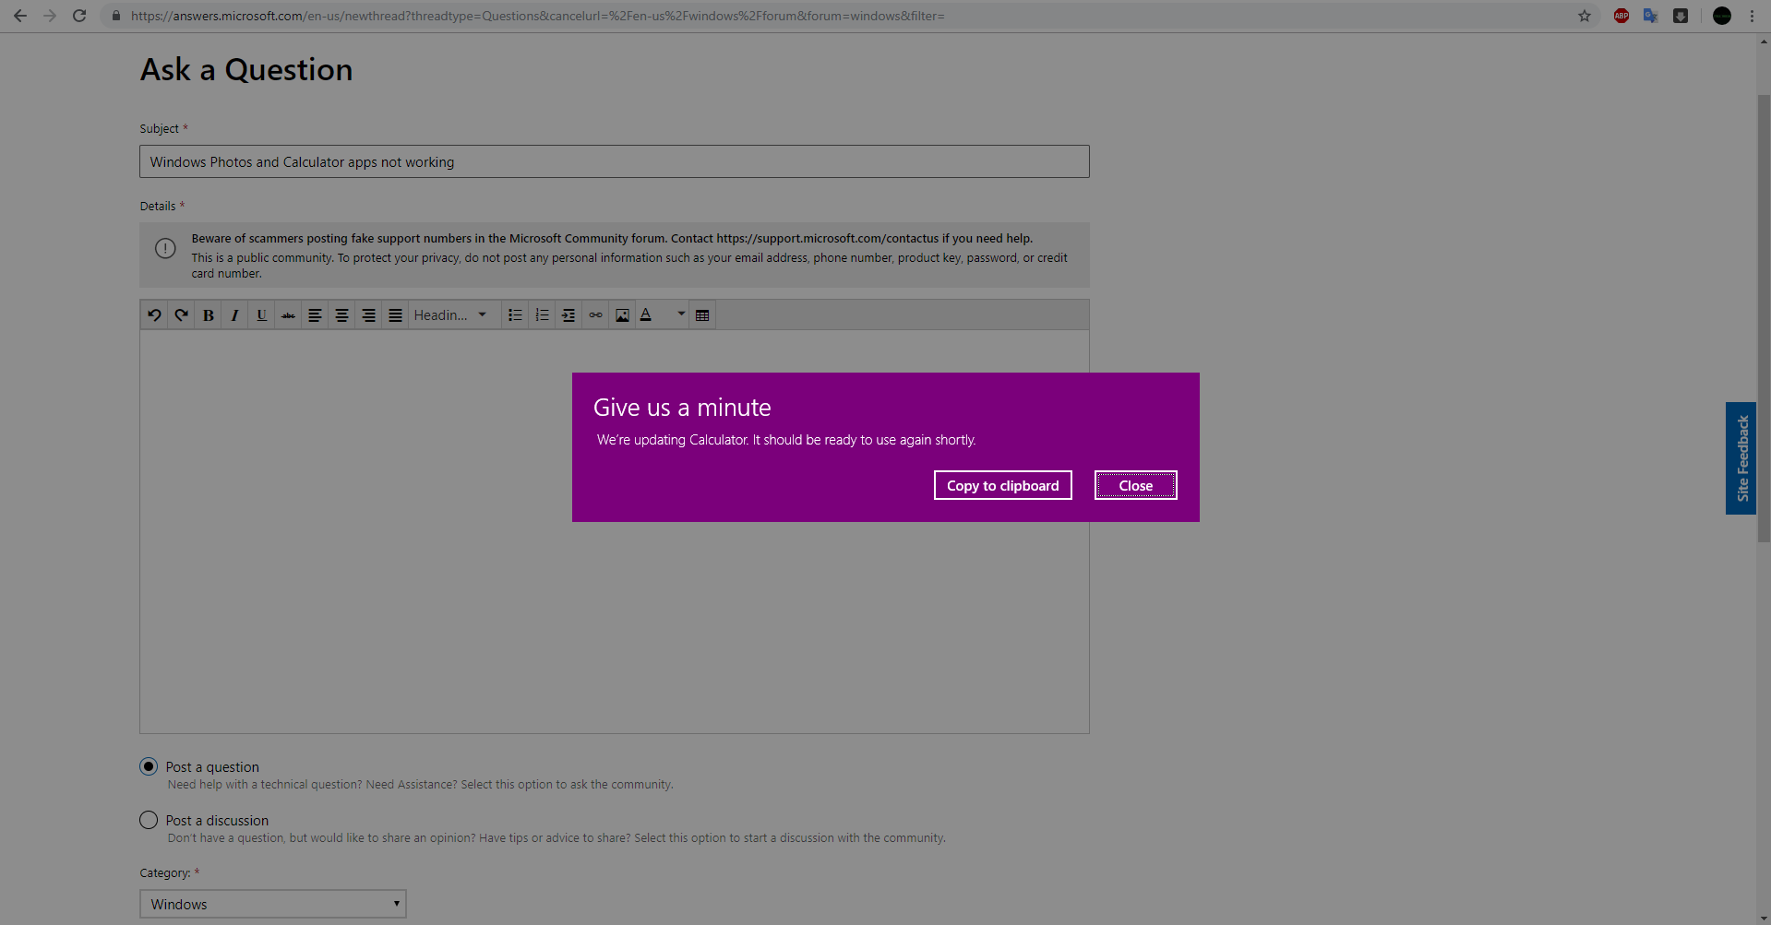Toggle bold formatting
Viewport: 1771px width, 925px height.
pos(209,315)
